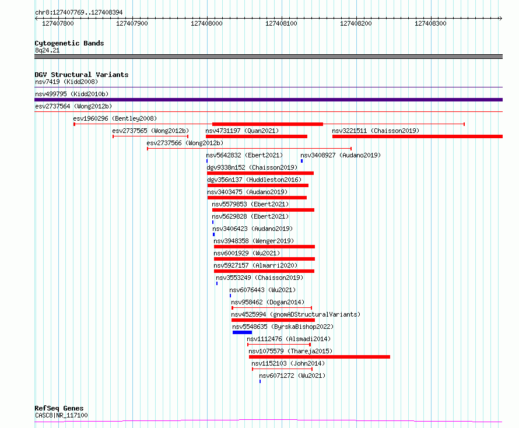Select the 8q24.21 band label
519x428 pixels.
(x=47, y=50)
